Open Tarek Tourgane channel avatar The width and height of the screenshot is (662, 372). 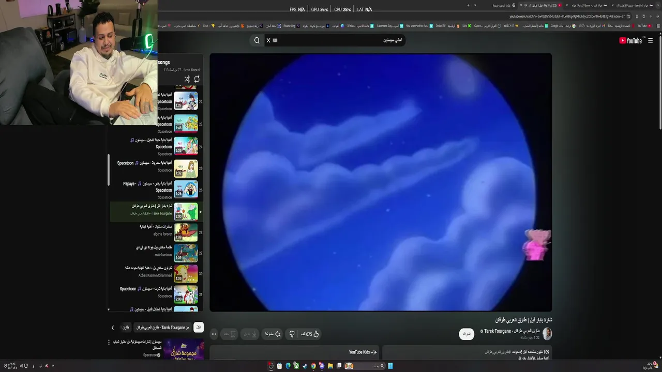(547, 333)
